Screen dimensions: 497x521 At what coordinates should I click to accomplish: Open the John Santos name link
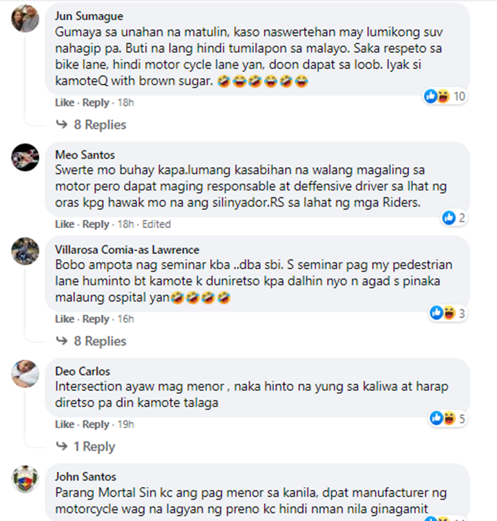coord(85,477)
